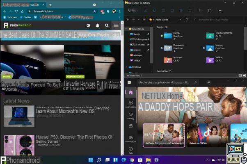This screenshot has width=247, height=164.
Task: Click the Microsoft Store search magnifier
Action: click(195, 82)
